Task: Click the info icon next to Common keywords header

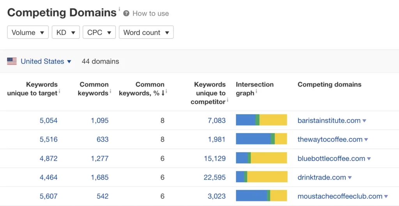Action: [x=110, y=91]
